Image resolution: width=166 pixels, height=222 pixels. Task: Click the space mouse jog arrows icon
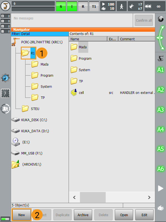[160, 38]
